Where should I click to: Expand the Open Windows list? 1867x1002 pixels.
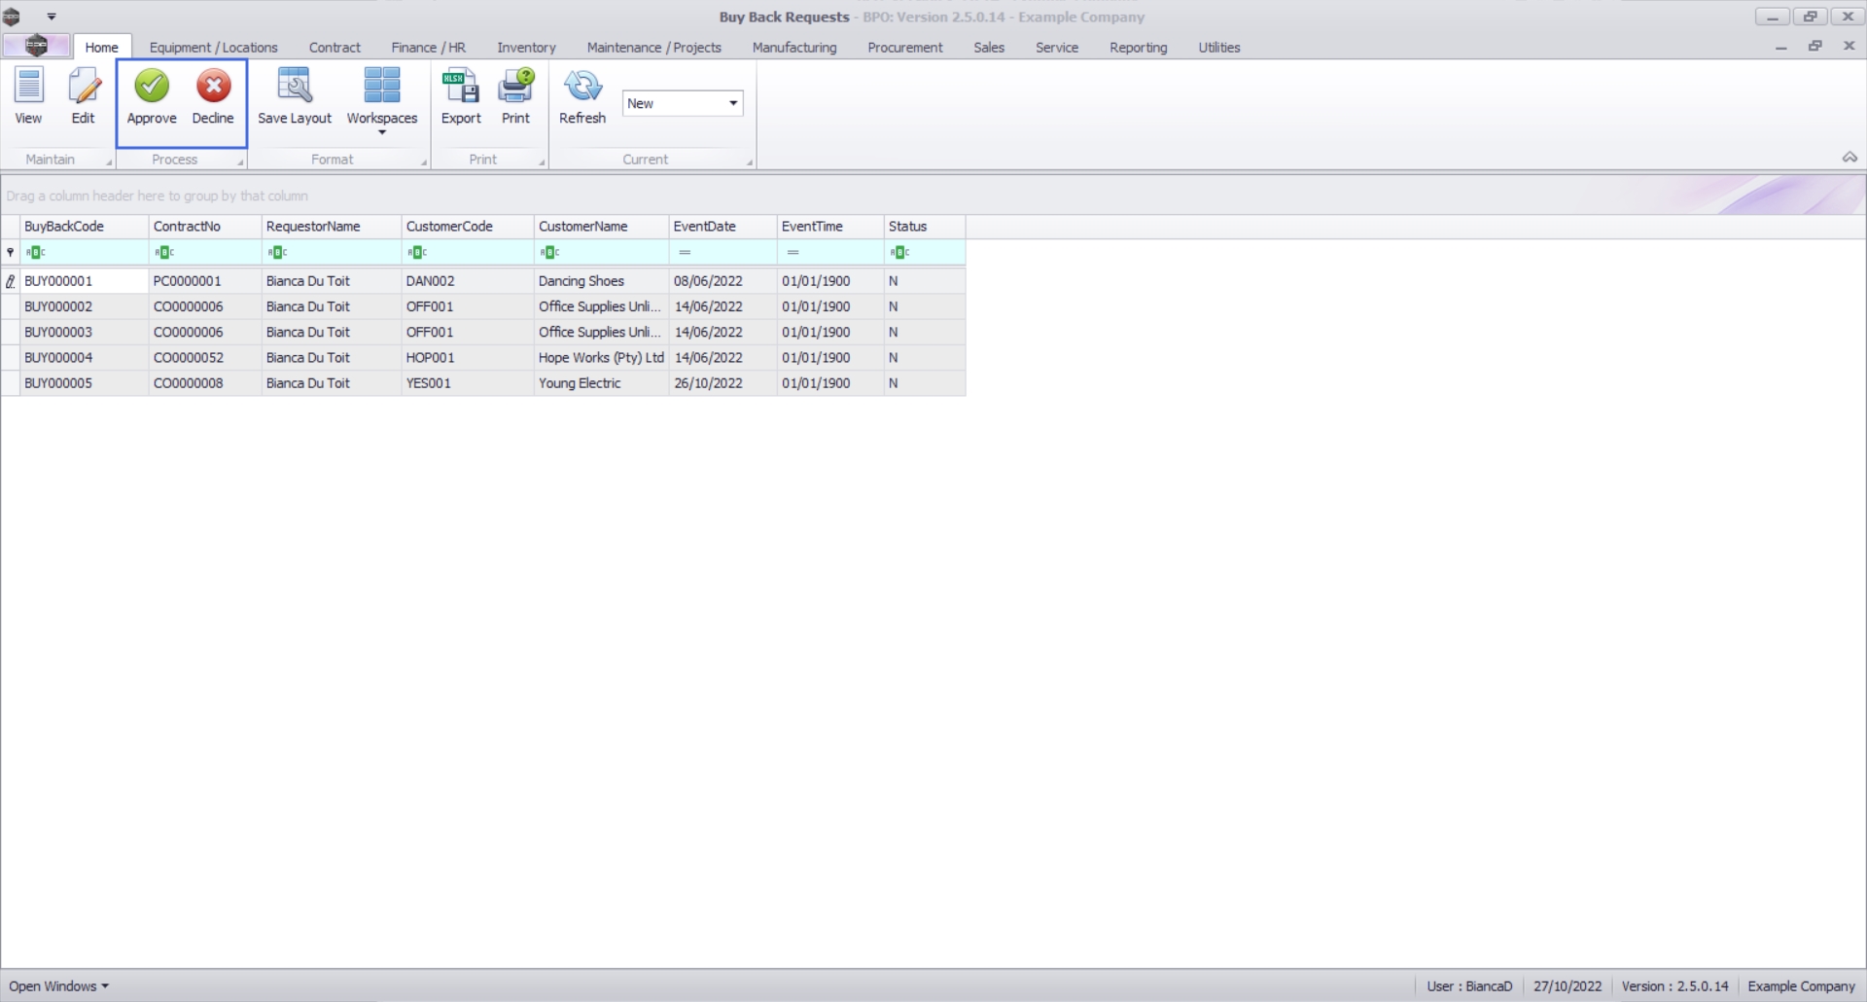[59, 986]
